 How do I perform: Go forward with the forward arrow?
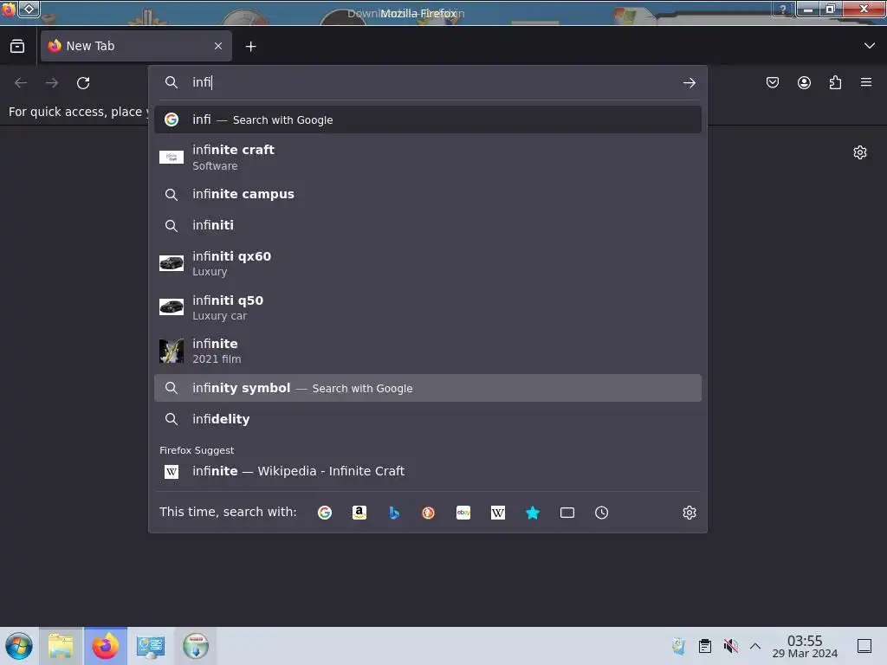52,83
